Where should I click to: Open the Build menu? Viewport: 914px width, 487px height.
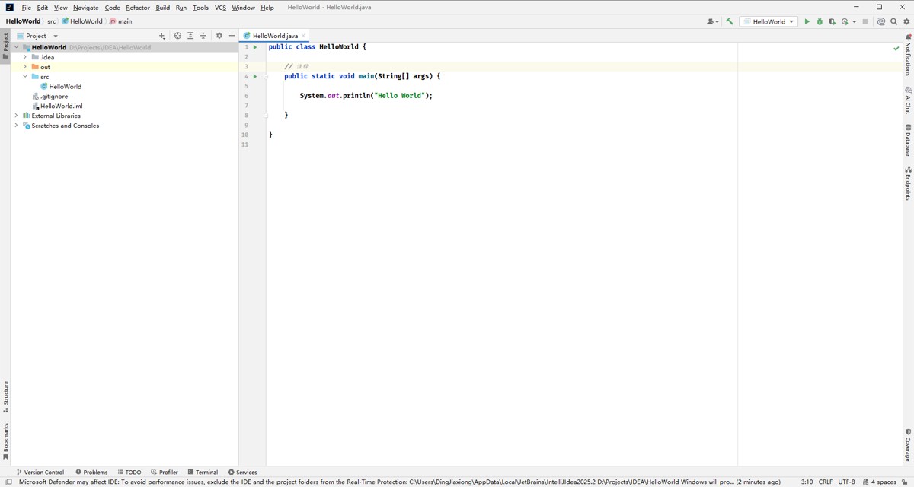pos(162,8)
